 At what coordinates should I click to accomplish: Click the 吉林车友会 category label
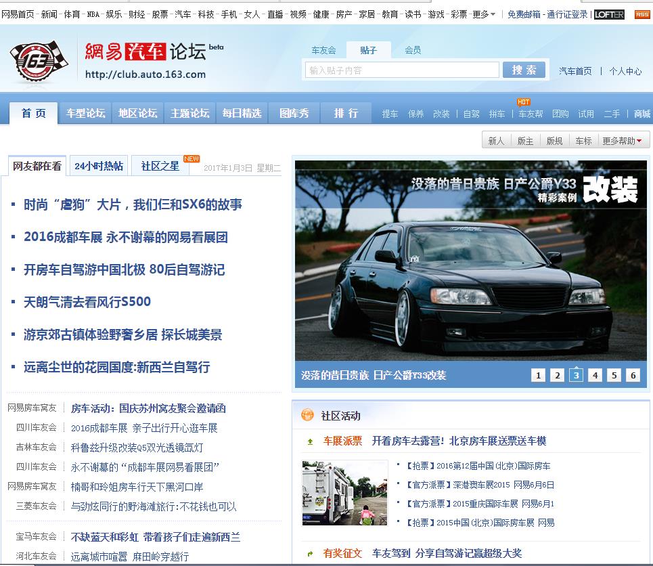tap(37, 448)
